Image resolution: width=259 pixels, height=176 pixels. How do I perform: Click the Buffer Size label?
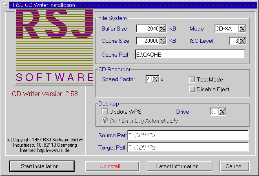pos(114,29)
